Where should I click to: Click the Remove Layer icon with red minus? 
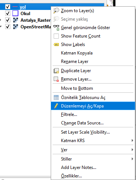click(56, 79)
